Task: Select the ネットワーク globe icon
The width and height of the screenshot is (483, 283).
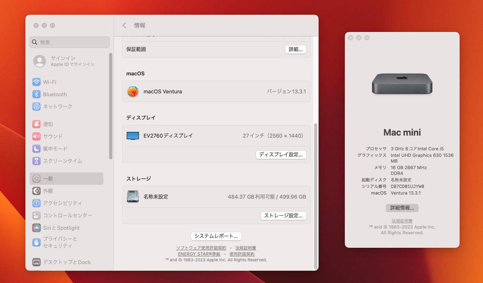Action: (x=36, y=106)
